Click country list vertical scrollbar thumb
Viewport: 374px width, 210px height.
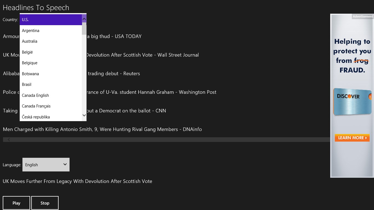[84, 30]
